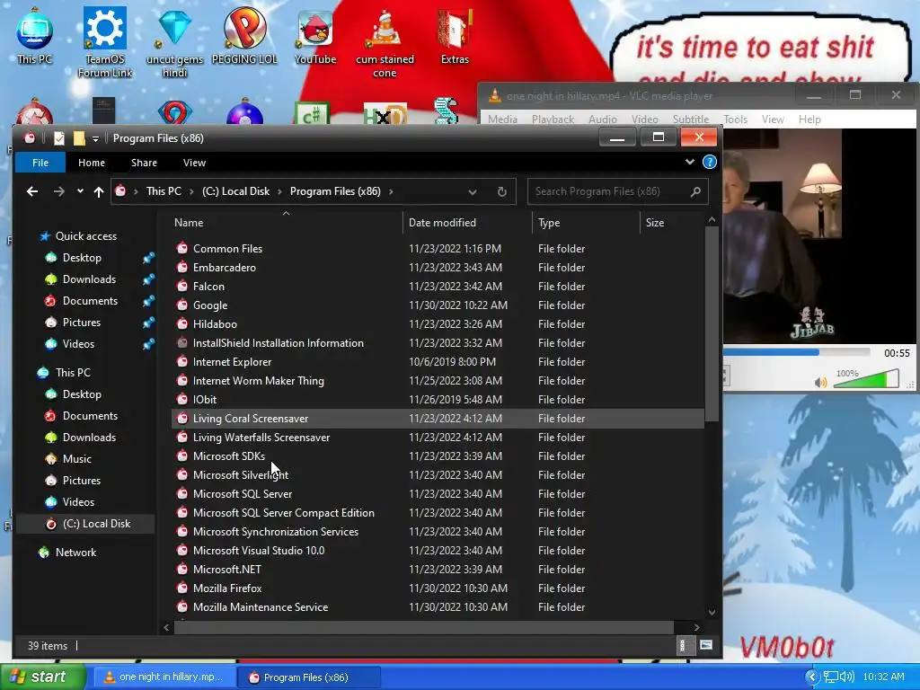This screenshot has width=920, height=690.
Task: Sort by the Type column header
Action: pos(586,223)
